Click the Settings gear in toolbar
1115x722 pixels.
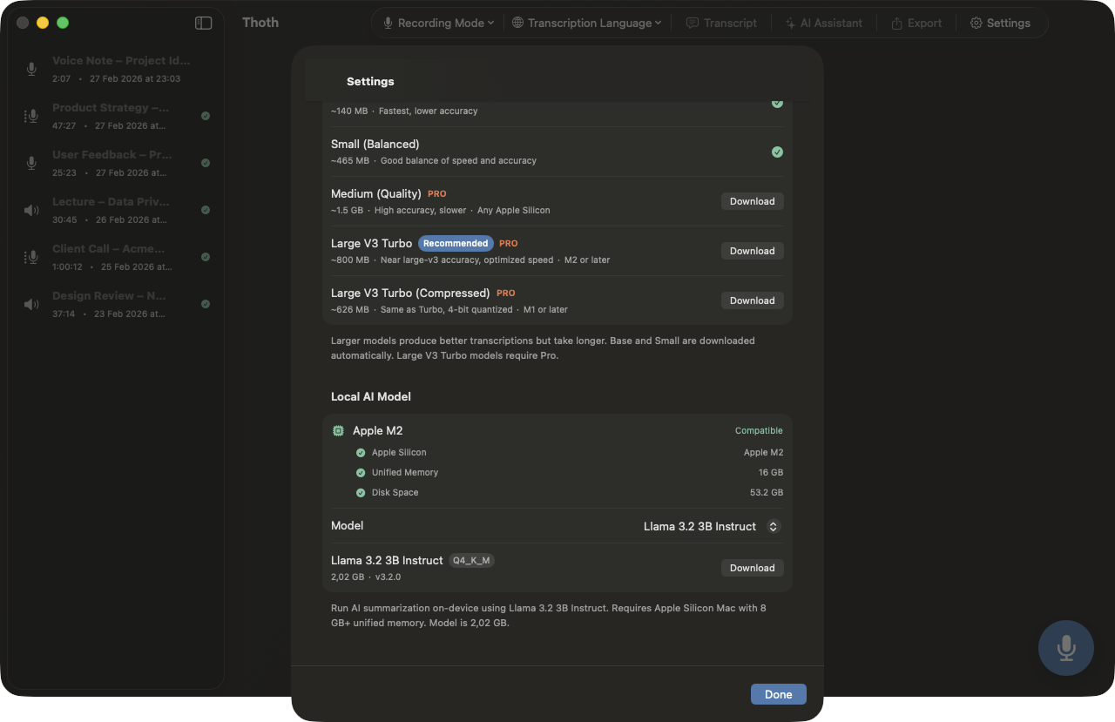point(1000,23)
